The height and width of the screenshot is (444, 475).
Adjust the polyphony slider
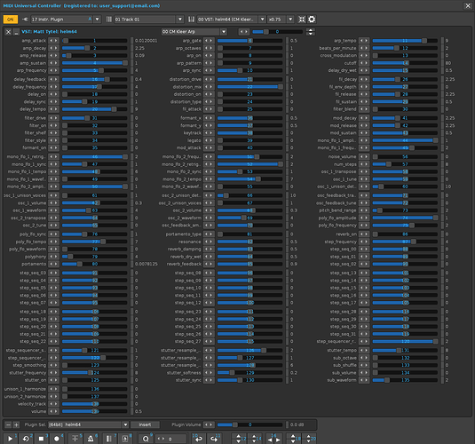pos(94,257)
